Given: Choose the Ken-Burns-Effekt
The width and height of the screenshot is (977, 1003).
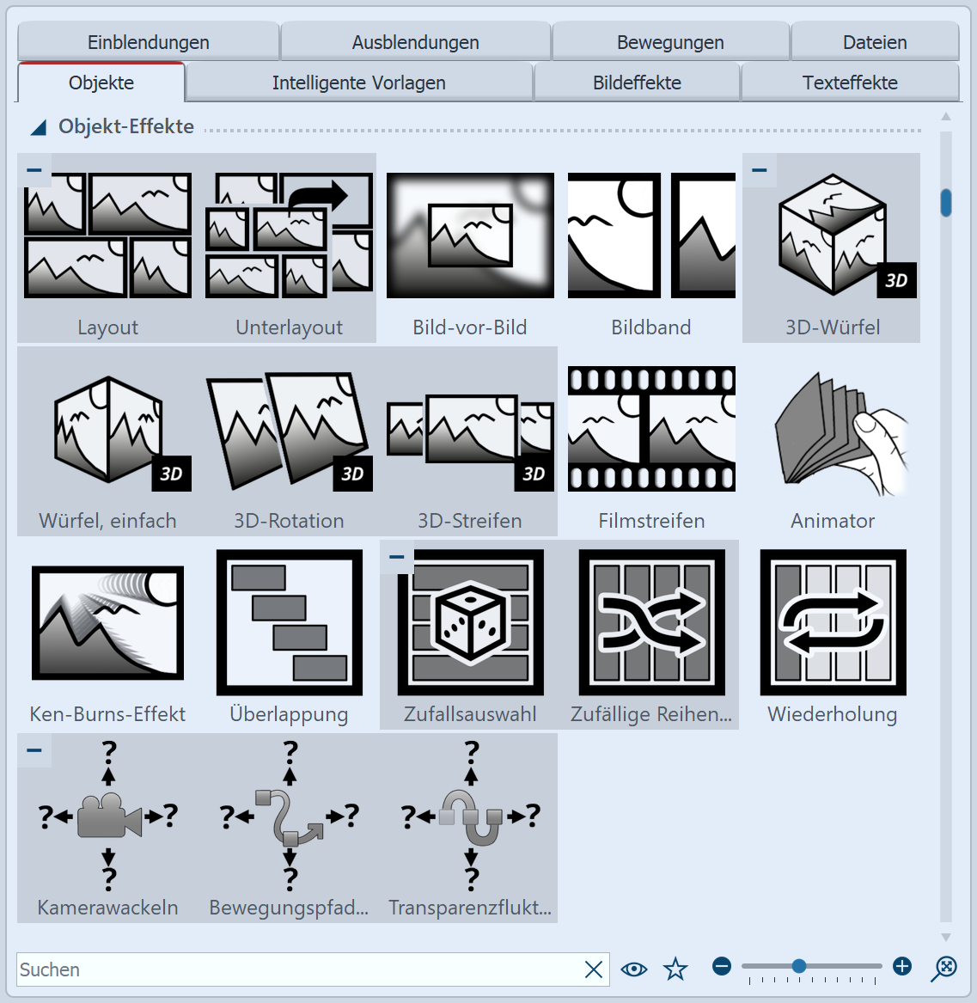Looking at the screenshot, I should click(x=107, y=623).
